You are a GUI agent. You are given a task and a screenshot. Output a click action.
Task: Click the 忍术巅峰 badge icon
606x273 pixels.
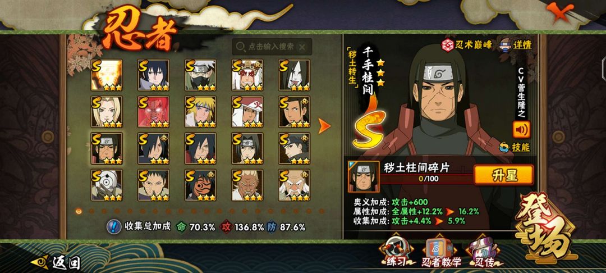click(x=448, y=45)
